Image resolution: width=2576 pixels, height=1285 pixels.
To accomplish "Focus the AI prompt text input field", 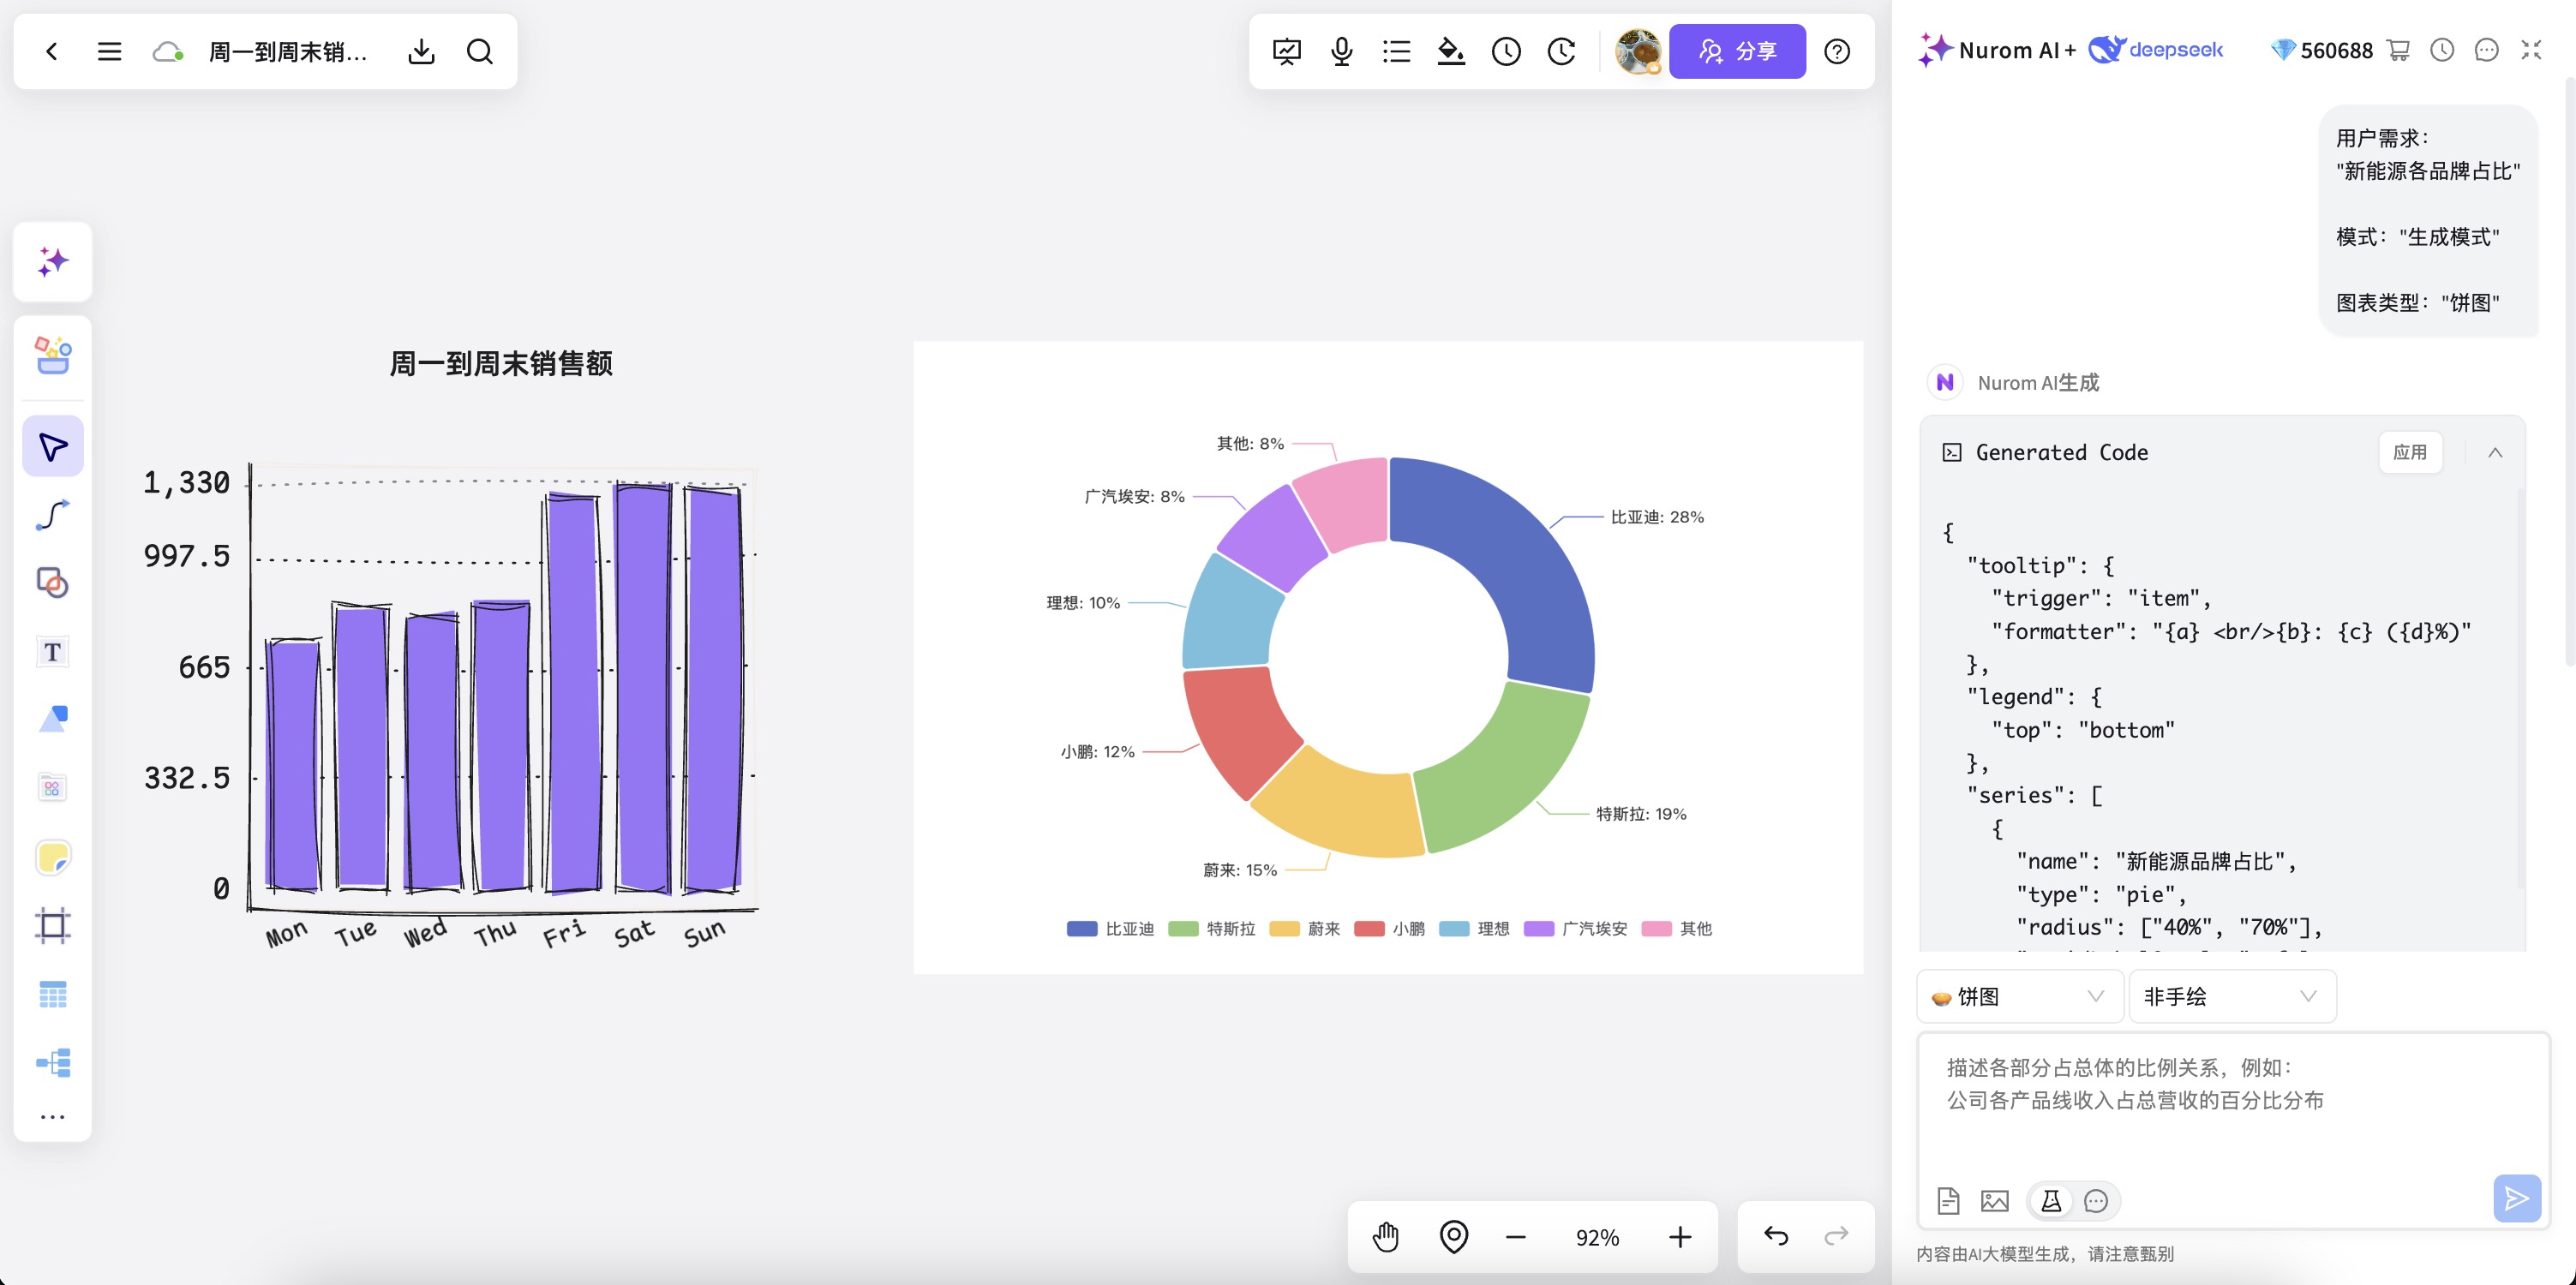I will [x=2232, y=1102].
